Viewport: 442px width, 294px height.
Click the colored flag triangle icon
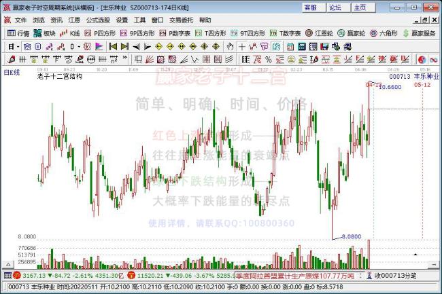click(x=99, y=46)
